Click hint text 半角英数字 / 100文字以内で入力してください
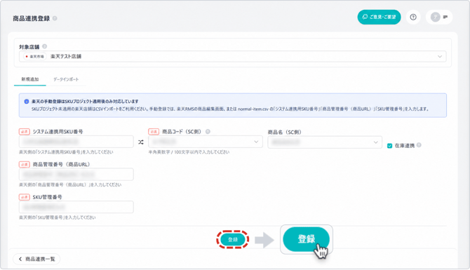The image size is (470, 270). pyautogui.click(x=189, y=152)
